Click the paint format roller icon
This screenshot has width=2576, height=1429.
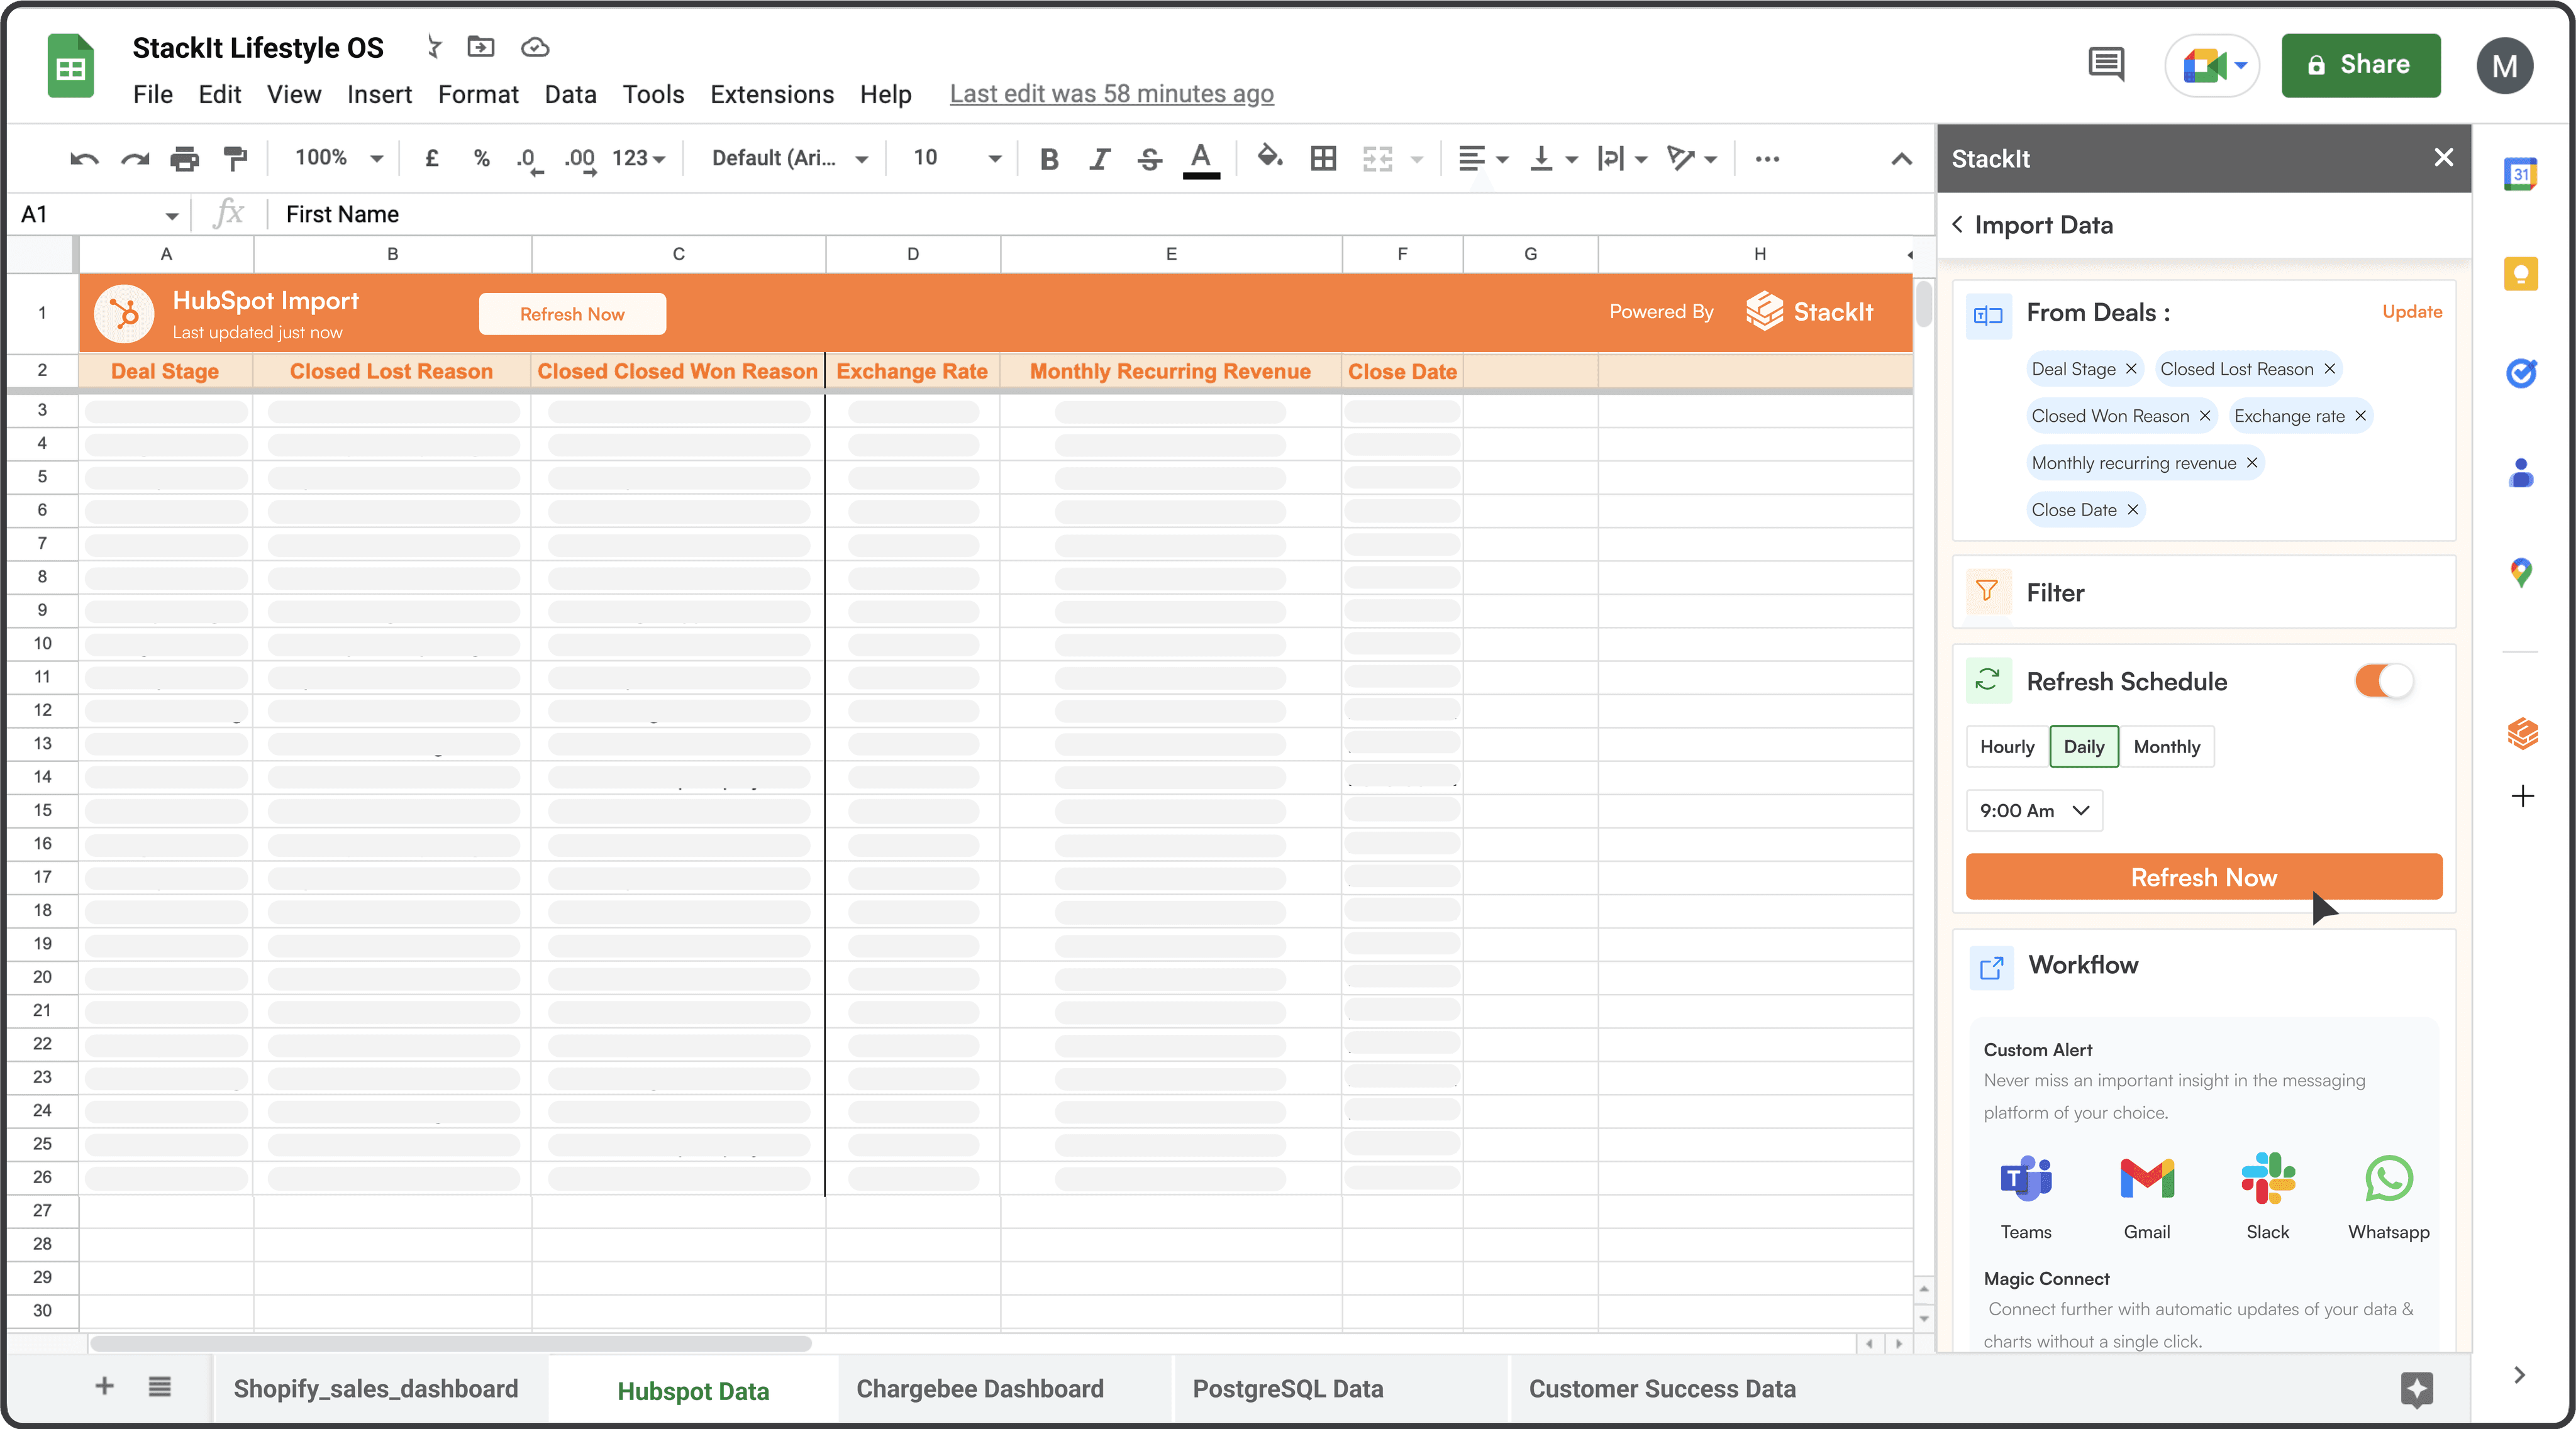(x=235, y=158)
